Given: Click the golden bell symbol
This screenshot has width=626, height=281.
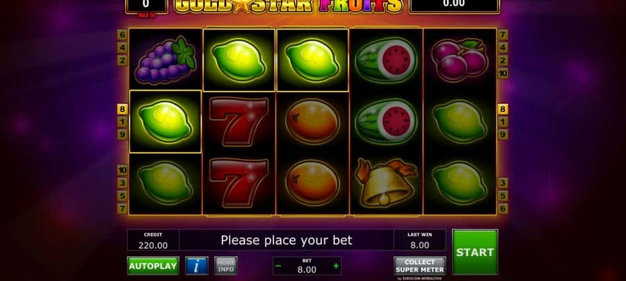Looking at the screenshot, I should click(385, 182).
